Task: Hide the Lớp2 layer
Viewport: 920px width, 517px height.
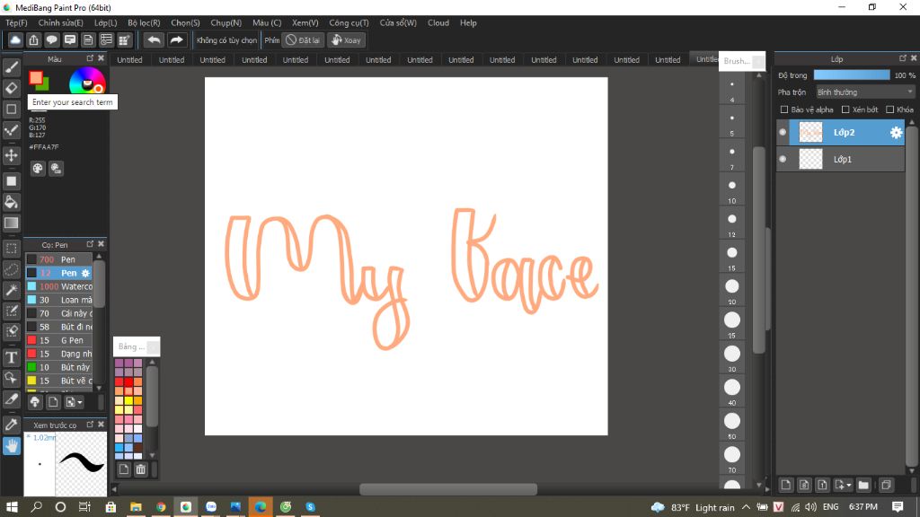Action: (783, 133)
